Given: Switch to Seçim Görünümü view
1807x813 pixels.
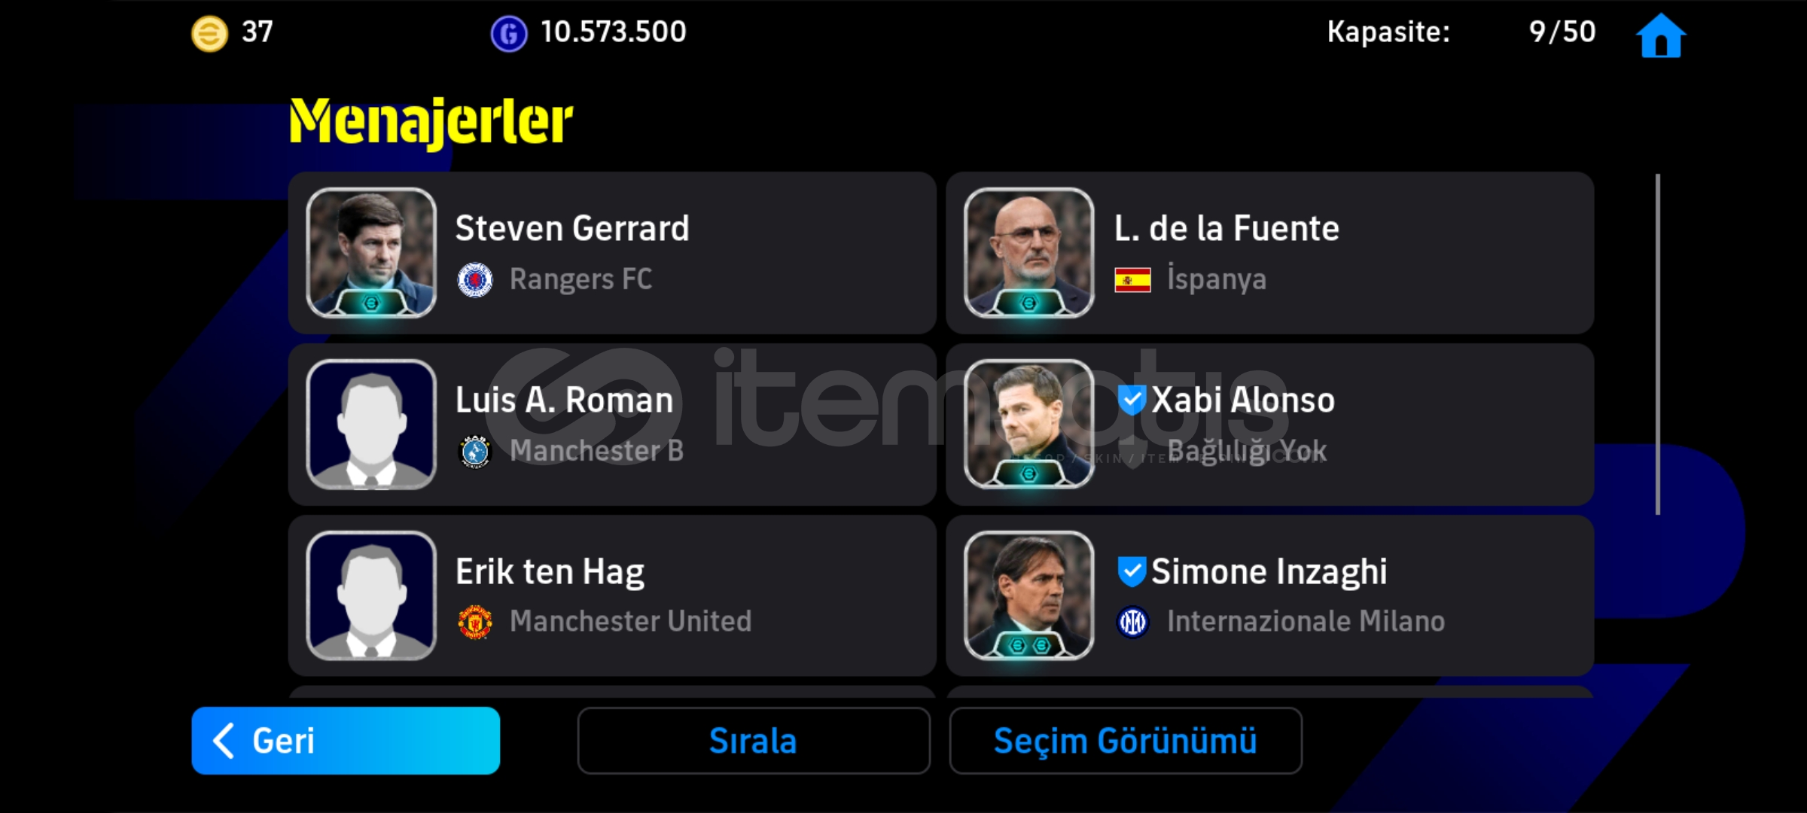Looking at the screenshot, I should (1126, 741).
